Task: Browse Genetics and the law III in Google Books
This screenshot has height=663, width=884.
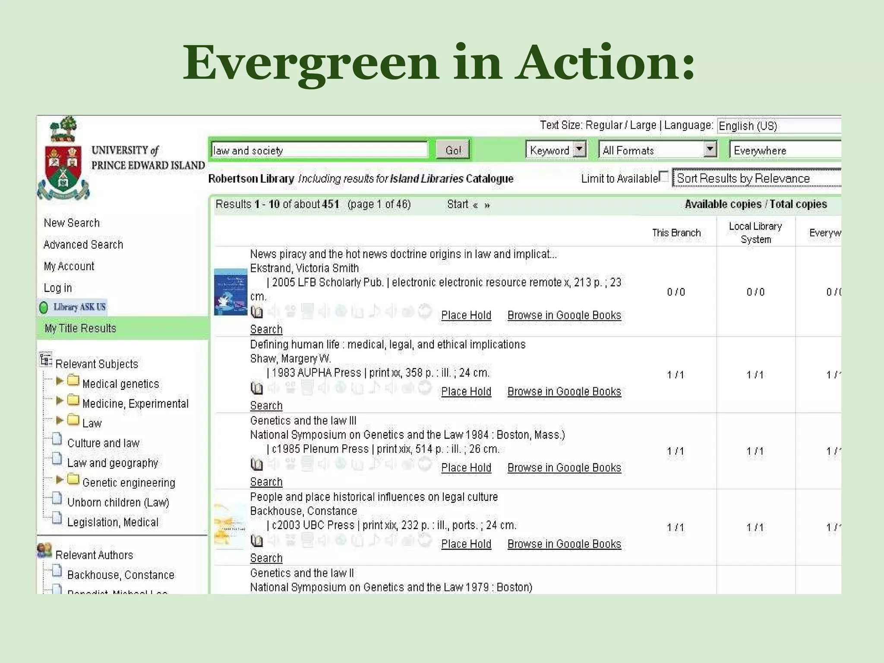Action: click(x=564, y=468)
